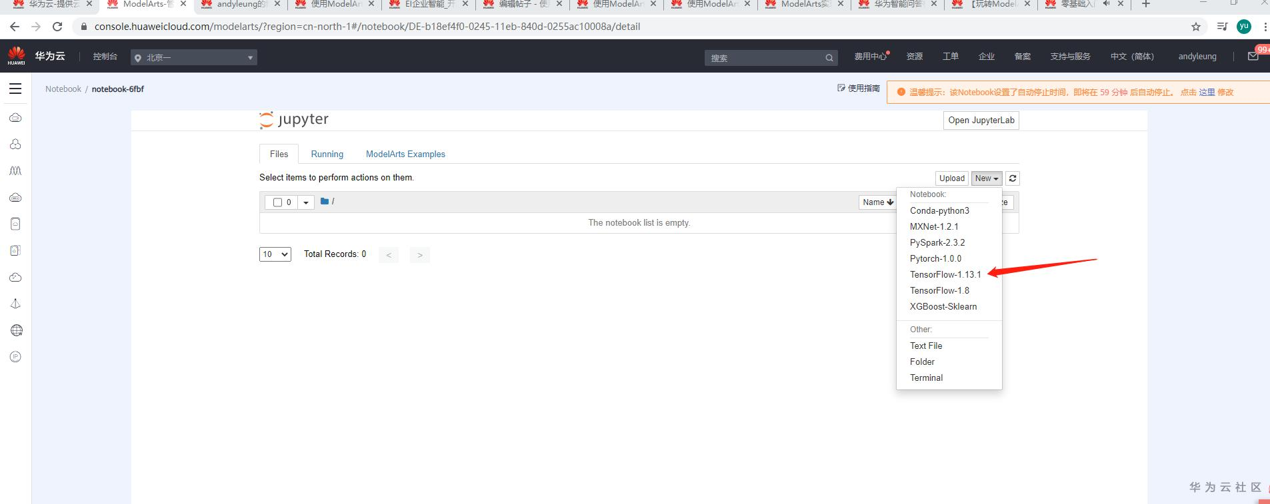
Task: Expand the selection dropdown caret beside checkbox
Action: tap(306, 202)
